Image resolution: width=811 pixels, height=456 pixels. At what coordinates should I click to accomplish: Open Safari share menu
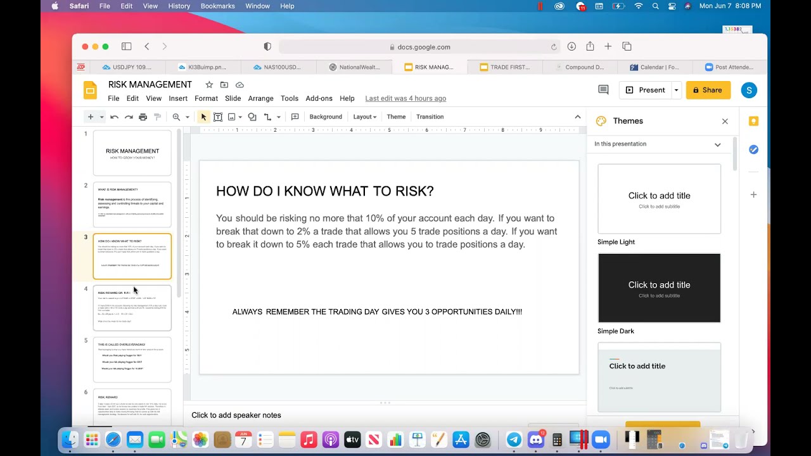click(x=590, y=46)
